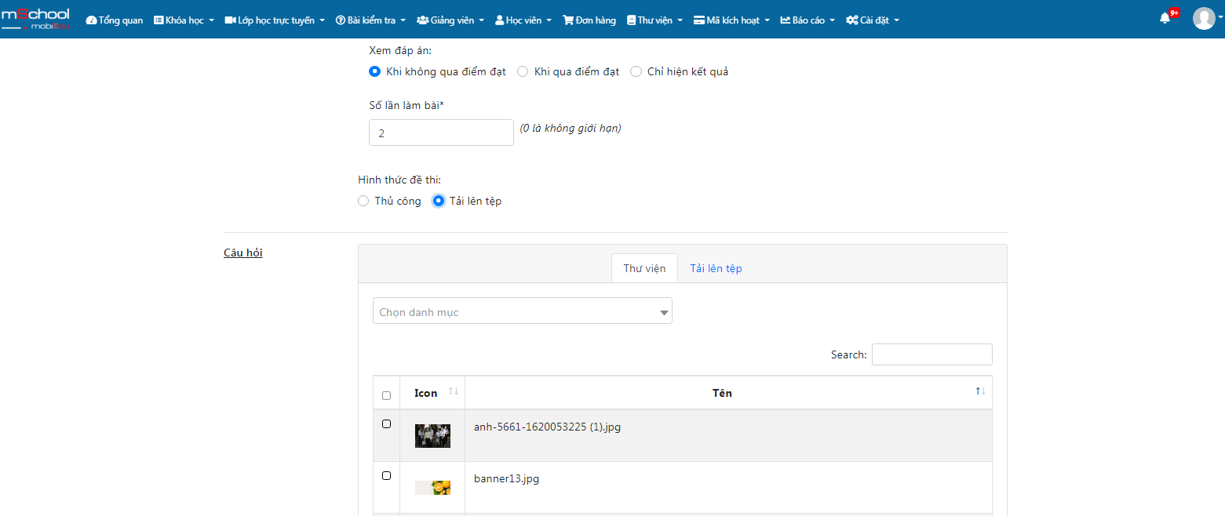Open the Giảng viên dropdown

coord(450,20)
